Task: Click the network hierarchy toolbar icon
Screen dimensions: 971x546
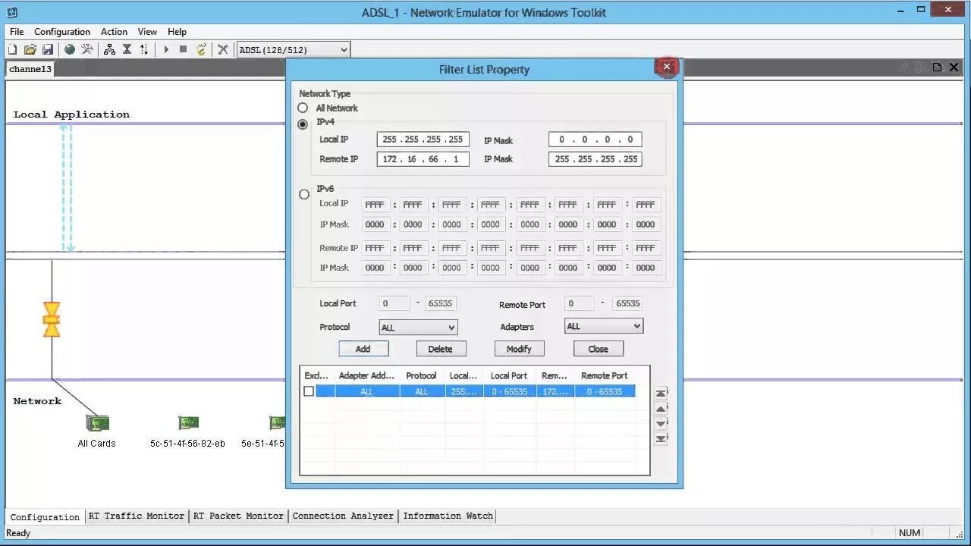Action: coord(109,49)
